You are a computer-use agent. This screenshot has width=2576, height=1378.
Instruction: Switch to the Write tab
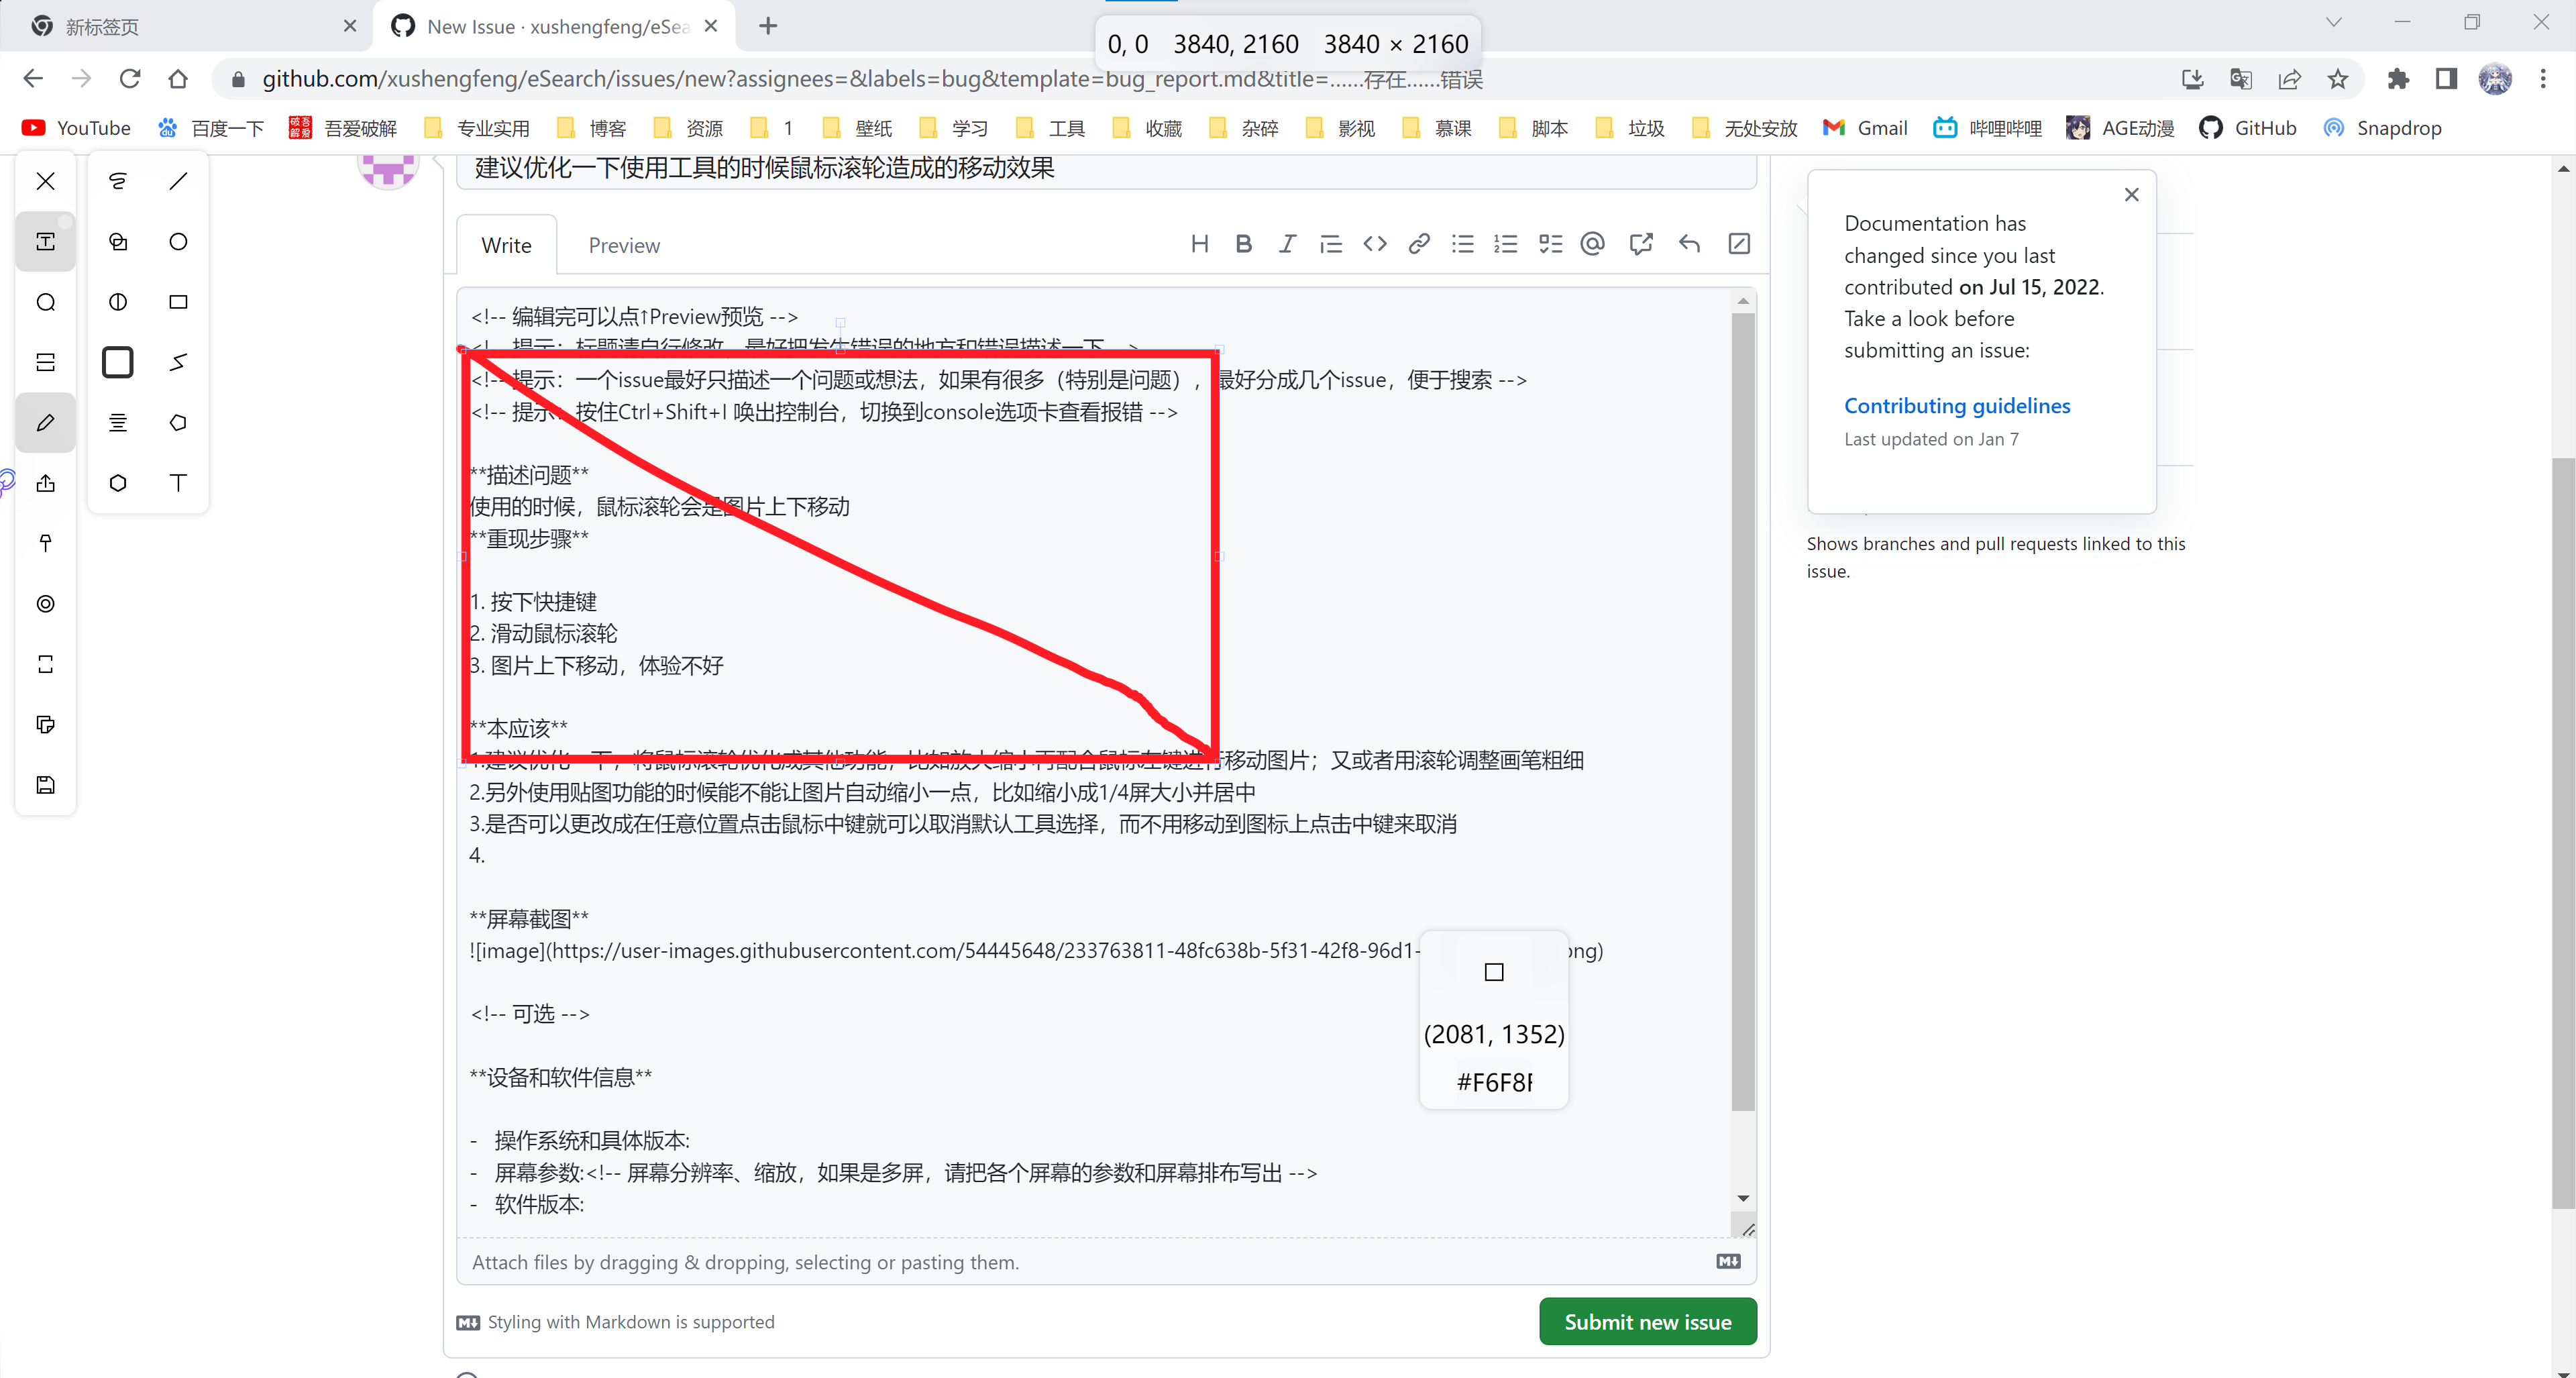(507, 245)
